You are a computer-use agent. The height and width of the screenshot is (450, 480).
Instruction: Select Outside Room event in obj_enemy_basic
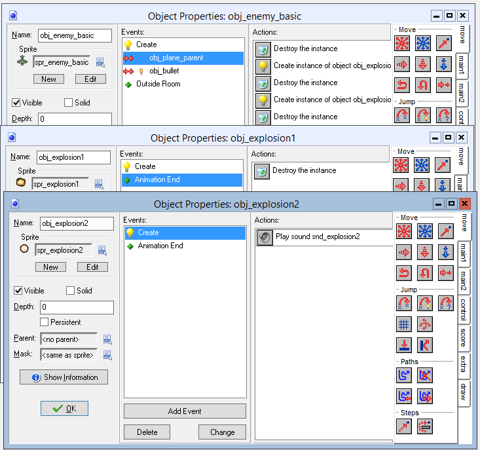coord(183,84)
